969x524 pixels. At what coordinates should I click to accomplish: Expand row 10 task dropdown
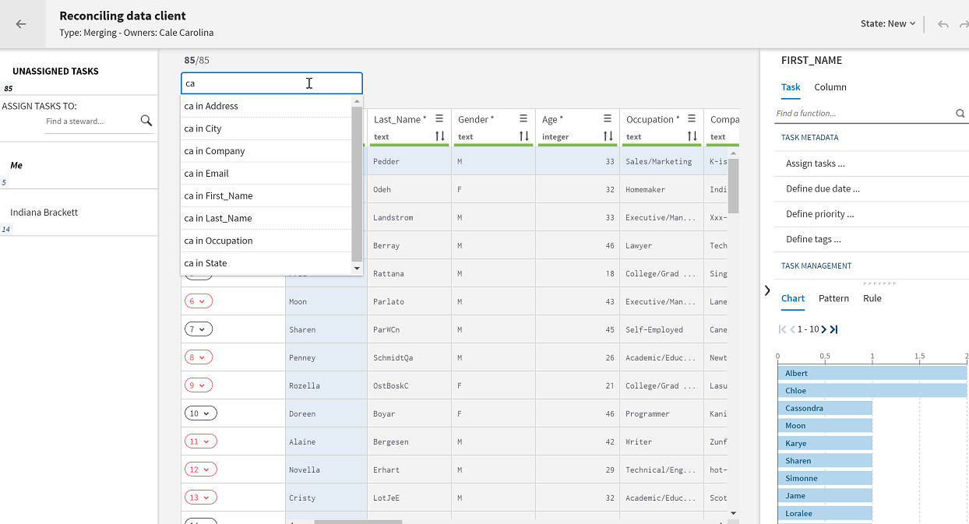tap(200, 413)
